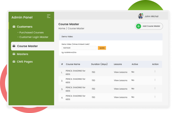The width and height of the screenshot is (172, 113).
Task: Open the CMS Pages sidebar menu
Action: [25, 62]
